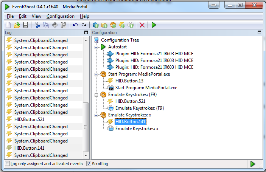Disable the selected item with red X
Viewport: 266px width, 172px height.
142,25
